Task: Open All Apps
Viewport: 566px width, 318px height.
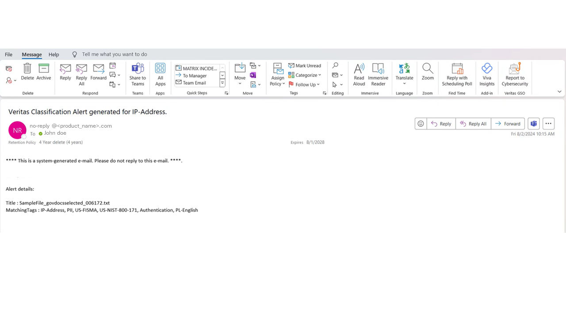Action: (160, 75)
